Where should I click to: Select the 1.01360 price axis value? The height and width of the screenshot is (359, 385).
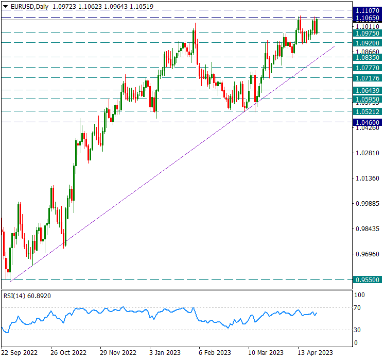pyautogui.click(x=367, y=178)
